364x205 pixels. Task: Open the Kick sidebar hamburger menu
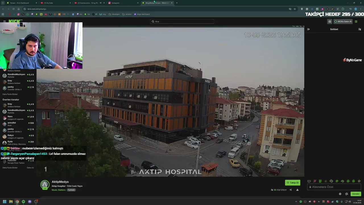click(5, 21)
